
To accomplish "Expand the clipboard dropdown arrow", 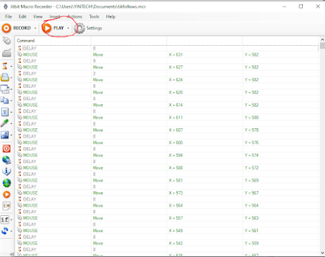I will point(11,101).
